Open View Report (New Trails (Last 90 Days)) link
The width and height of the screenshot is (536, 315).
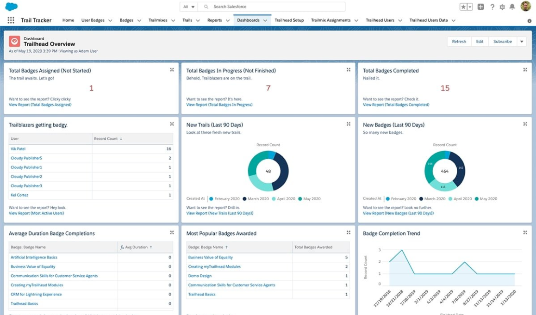(220, 213)
